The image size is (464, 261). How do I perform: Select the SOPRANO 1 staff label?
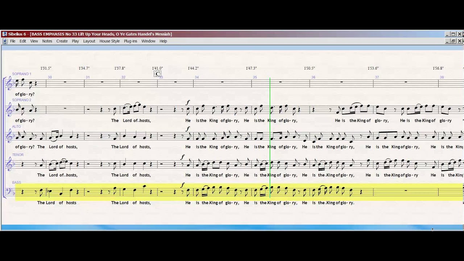coord(22,74)
